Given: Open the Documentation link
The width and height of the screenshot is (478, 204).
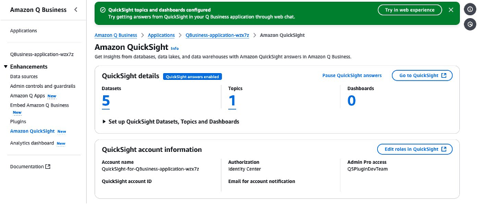Looking at the screenshot, I should click(27, 167).
